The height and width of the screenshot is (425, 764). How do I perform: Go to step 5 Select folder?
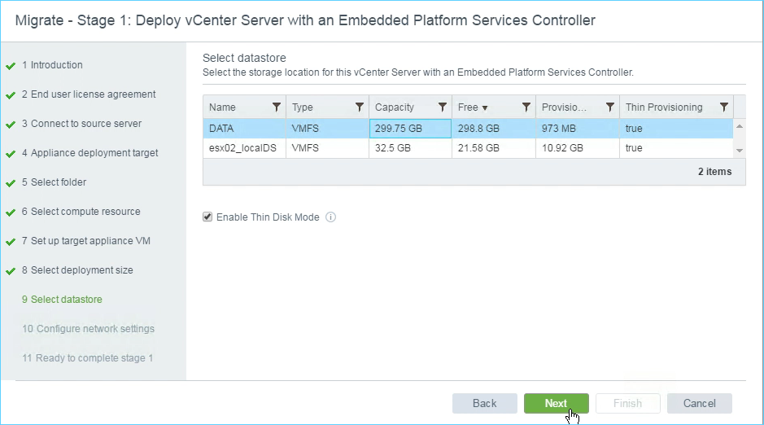(54, 182)
